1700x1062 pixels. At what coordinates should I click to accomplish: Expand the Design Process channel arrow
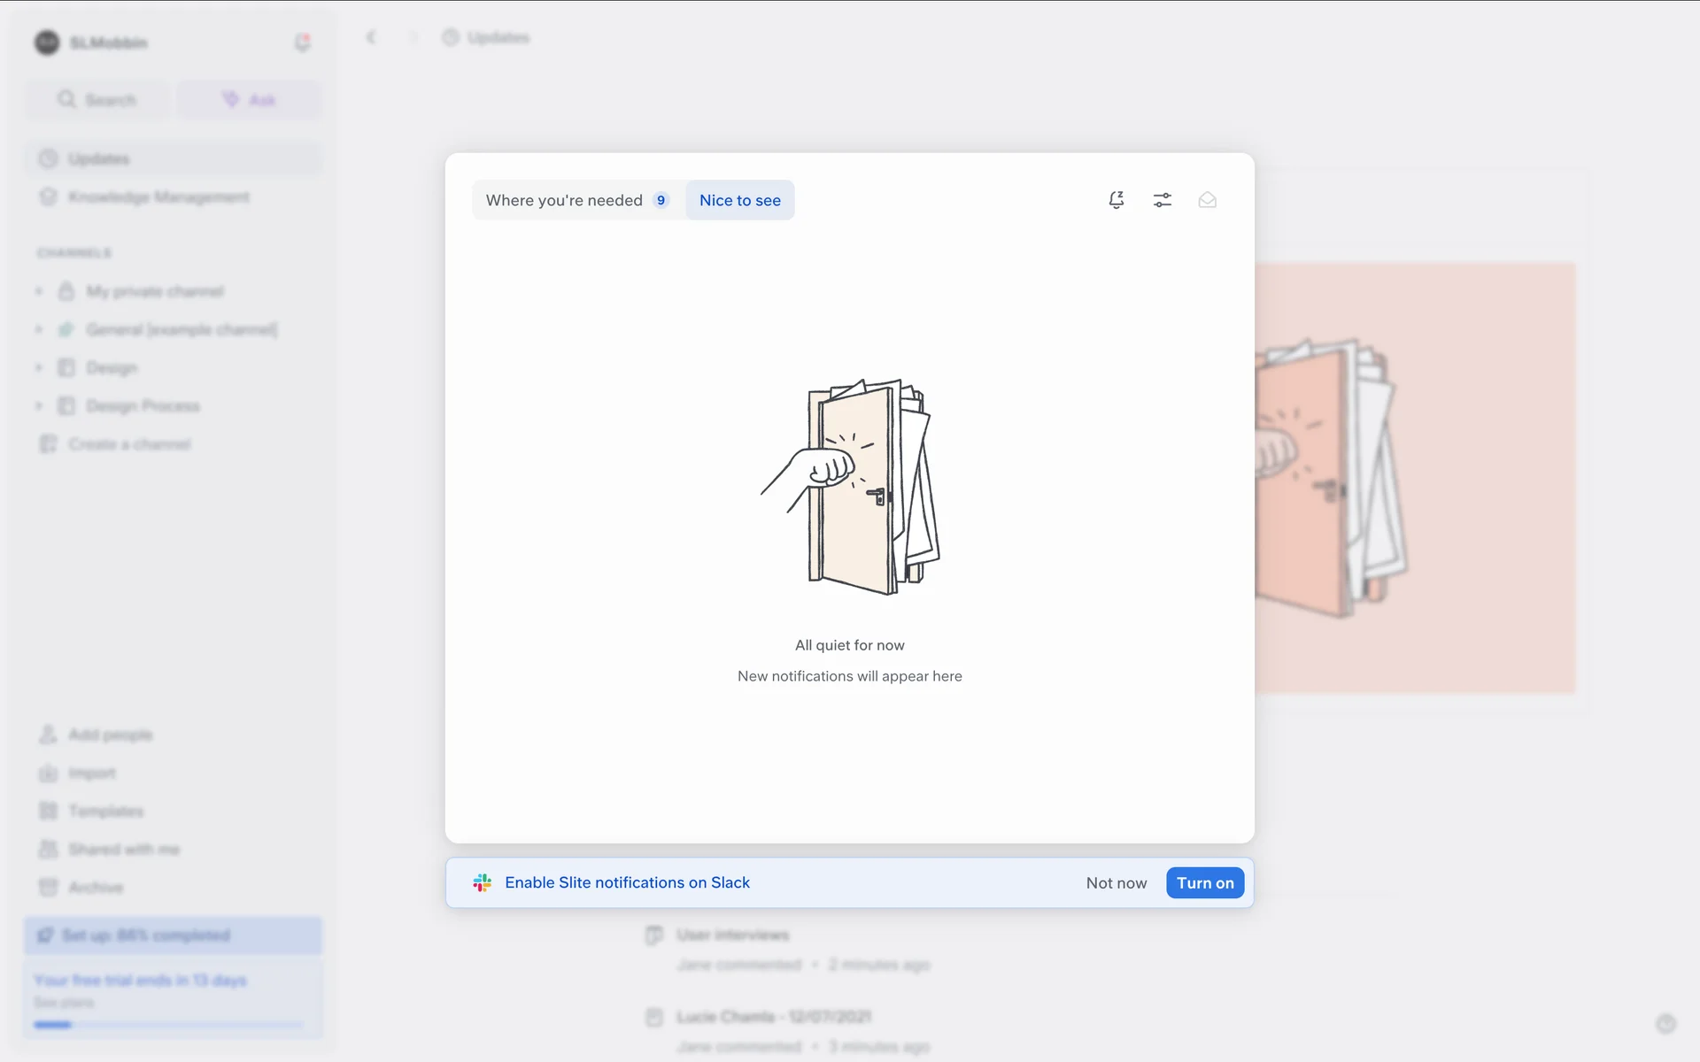39,405
